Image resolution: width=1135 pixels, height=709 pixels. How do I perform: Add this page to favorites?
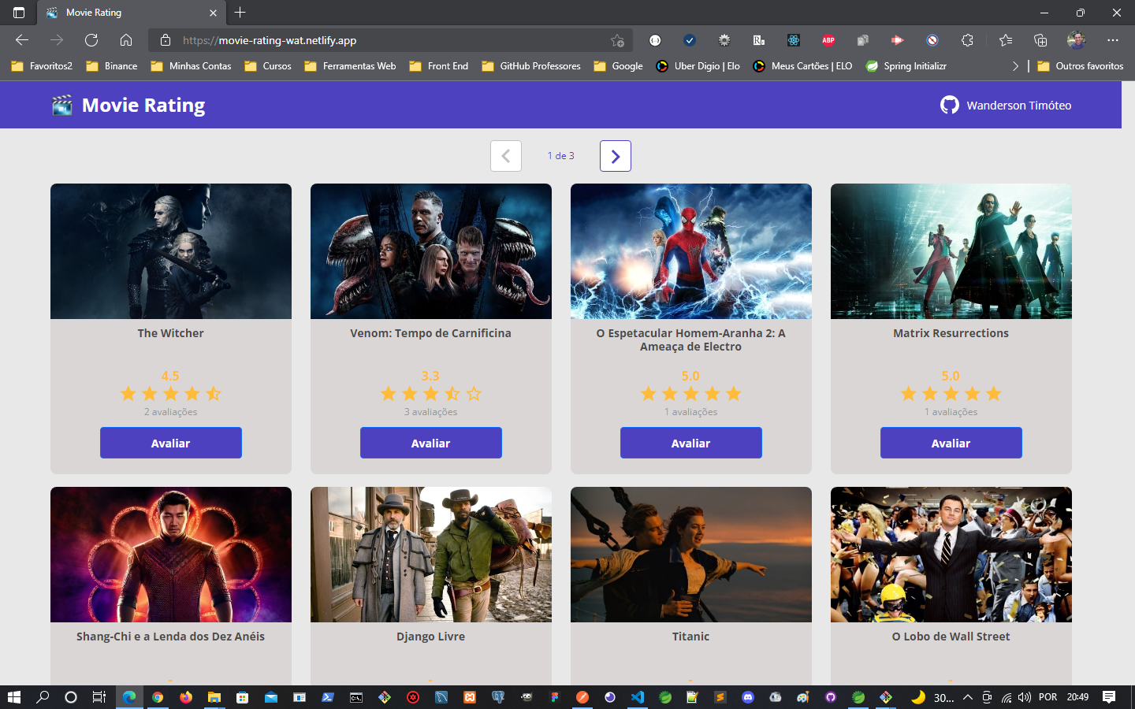[617, 40]
